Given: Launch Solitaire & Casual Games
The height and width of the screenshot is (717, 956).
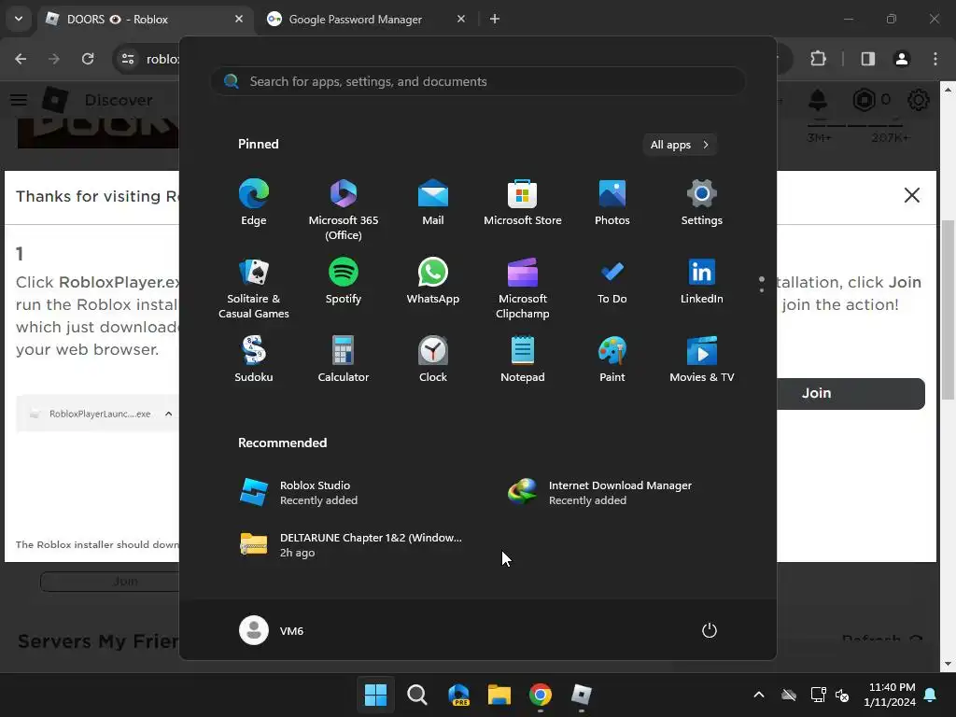Looking at the screenshot, I should [x=254, y=288].
